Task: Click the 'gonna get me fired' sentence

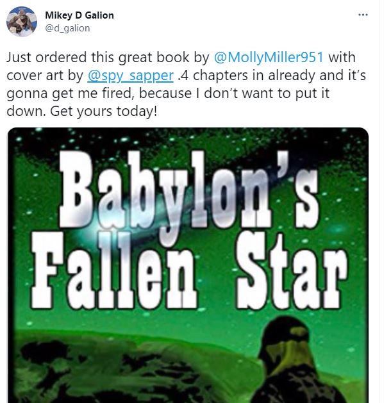Action: click(70, 94)
